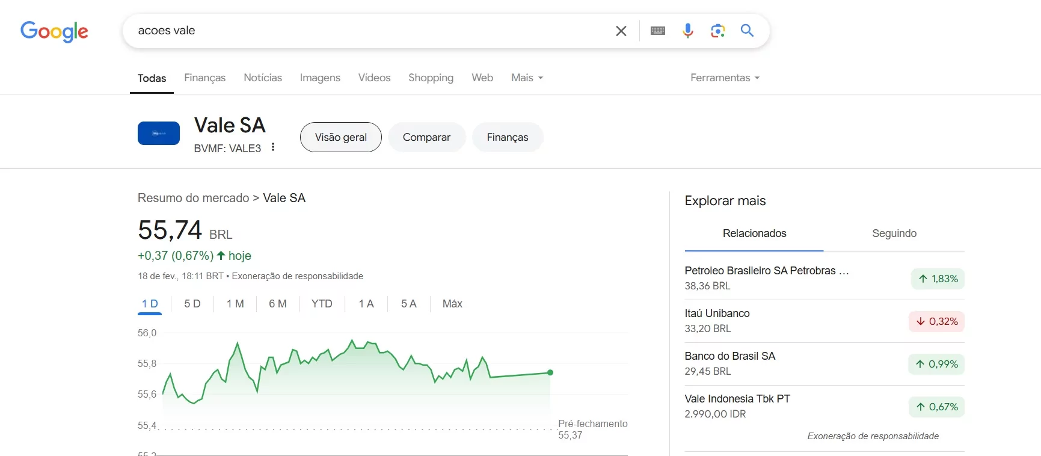Start voice search with microphone
This screenshot has width=1041, height=456.
click(x=688, y=31)
